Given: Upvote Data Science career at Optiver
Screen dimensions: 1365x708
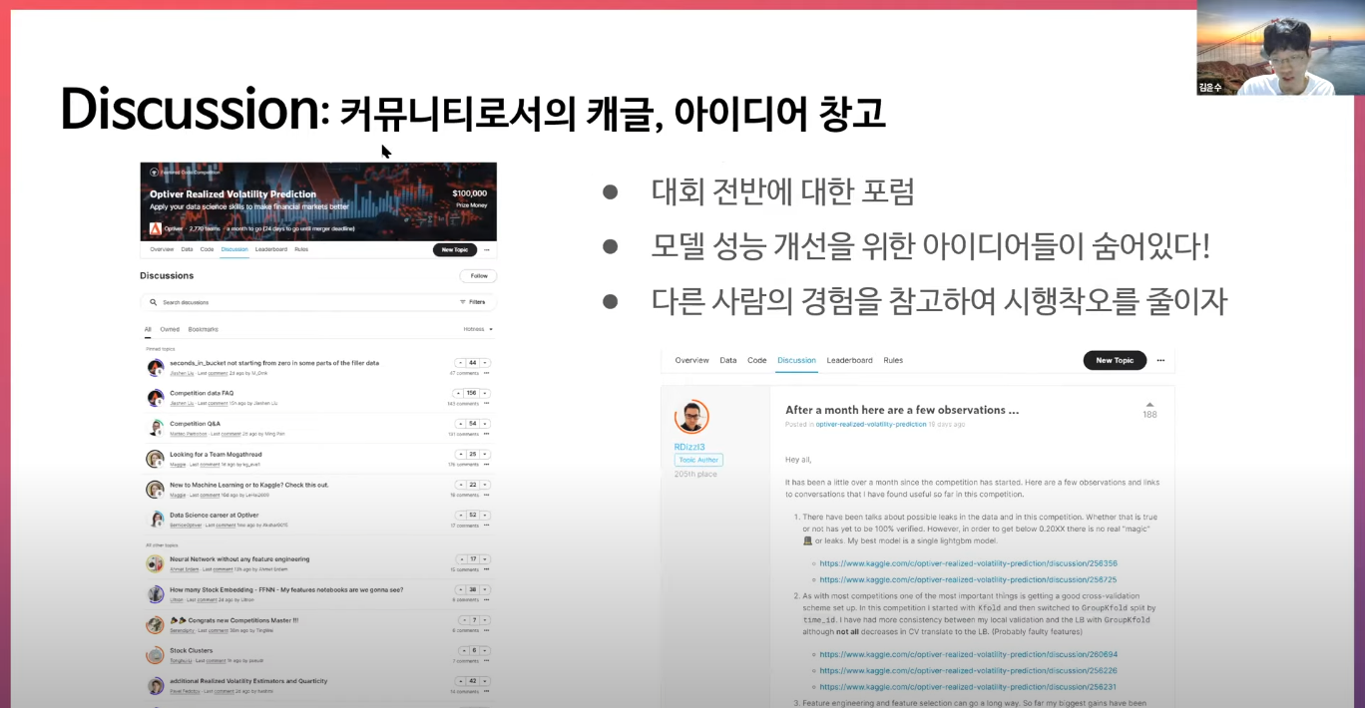Looking at the screenshot, I should click(x=459, y=515).
